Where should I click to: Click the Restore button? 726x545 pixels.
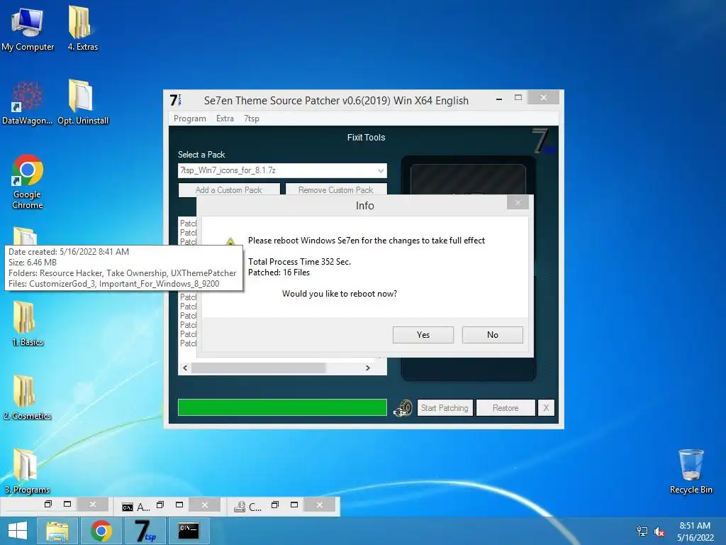tap(506, 408)
